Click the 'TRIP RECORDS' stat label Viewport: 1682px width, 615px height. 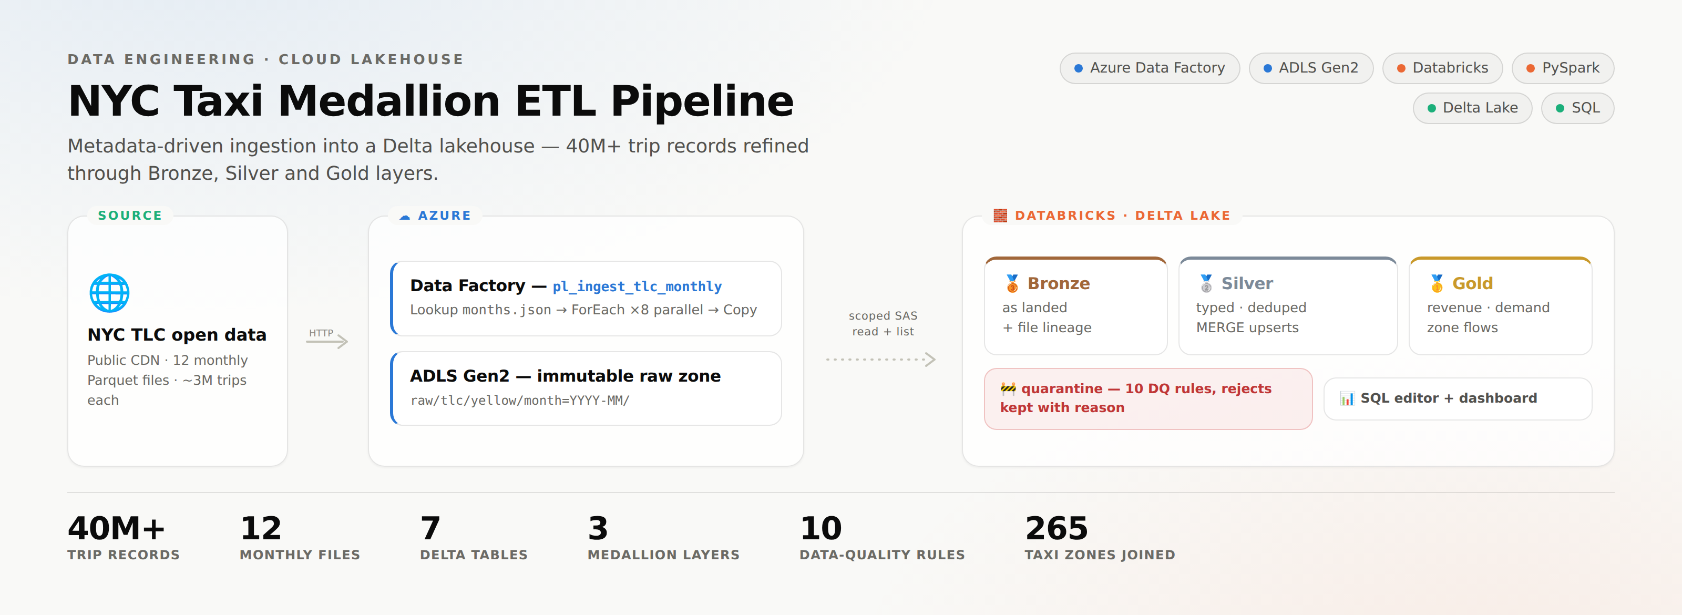(124, 555)
